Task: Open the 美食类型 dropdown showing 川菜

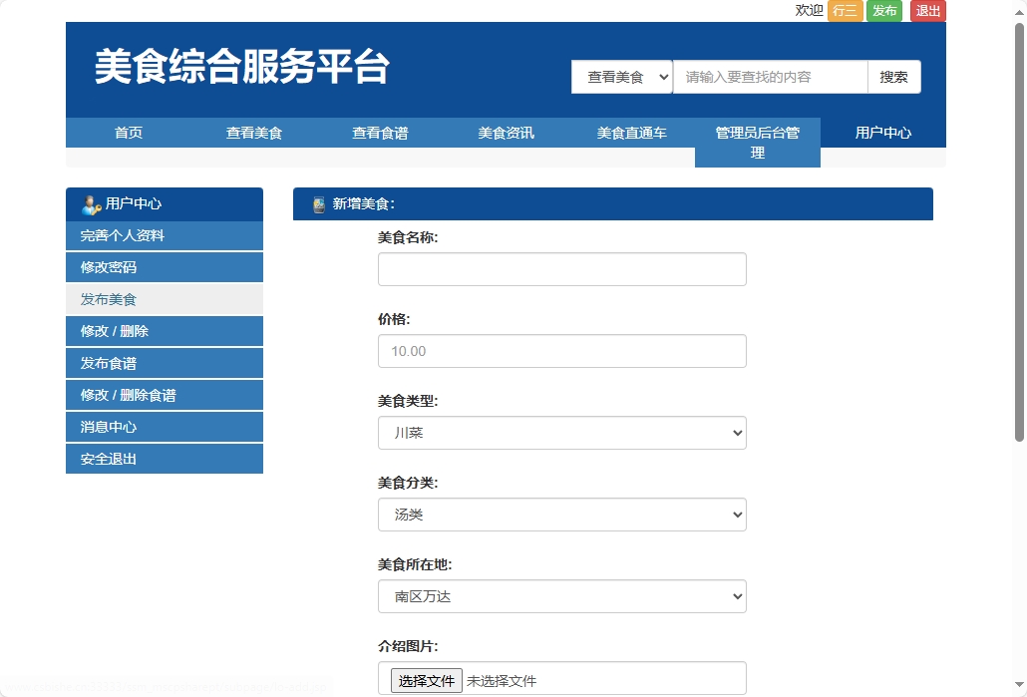Action: 561,433
